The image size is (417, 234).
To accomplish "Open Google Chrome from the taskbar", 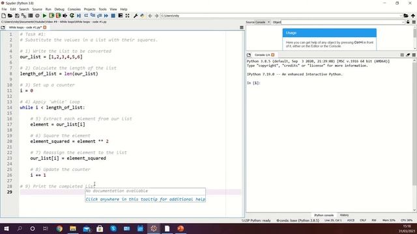I will 59,229.
